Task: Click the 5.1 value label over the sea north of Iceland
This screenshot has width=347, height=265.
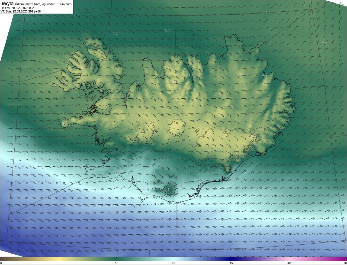Action: 168,30
